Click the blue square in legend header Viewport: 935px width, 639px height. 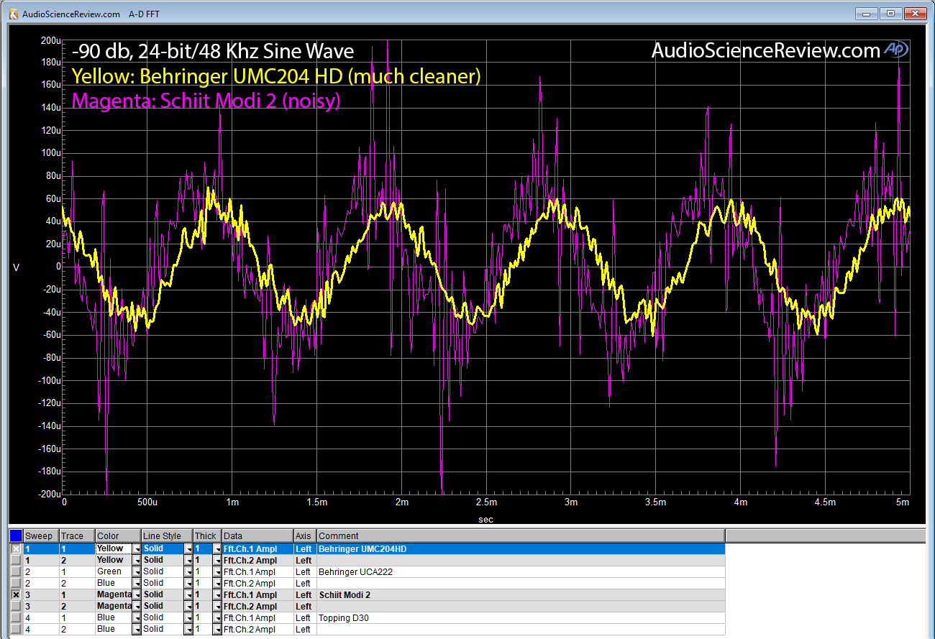[16, 535]
